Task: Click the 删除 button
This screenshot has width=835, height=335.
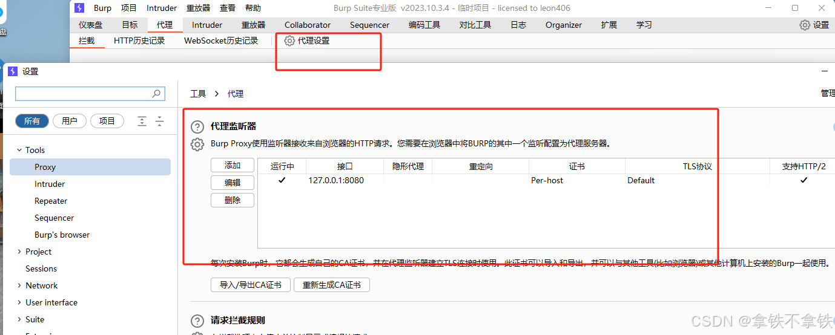Action: click(233, 200)
